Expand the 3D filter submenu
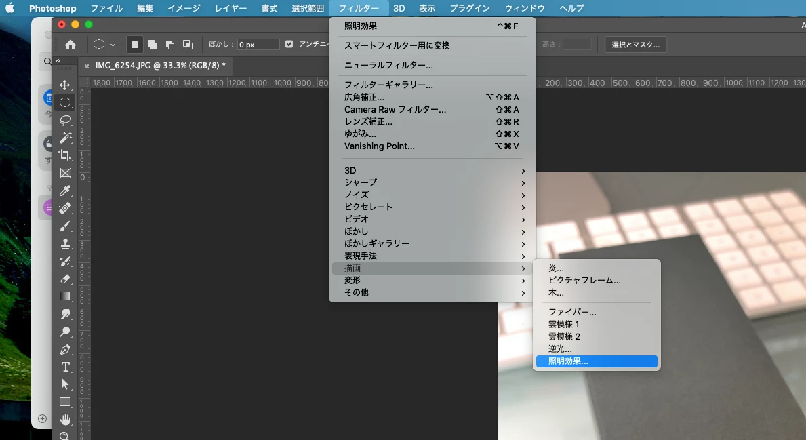This screenshot has width=806, height=440. click(432, 171)
